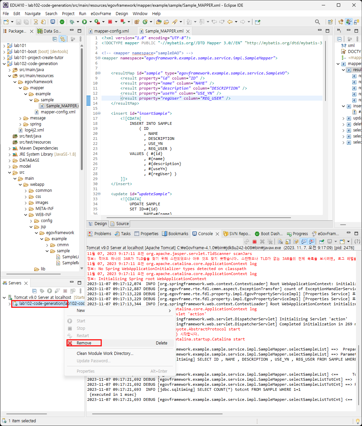Viewport: 362px width, 426px height.
Task: Switch to Data Source Explorer tab
Action: (x=50, y=31)
